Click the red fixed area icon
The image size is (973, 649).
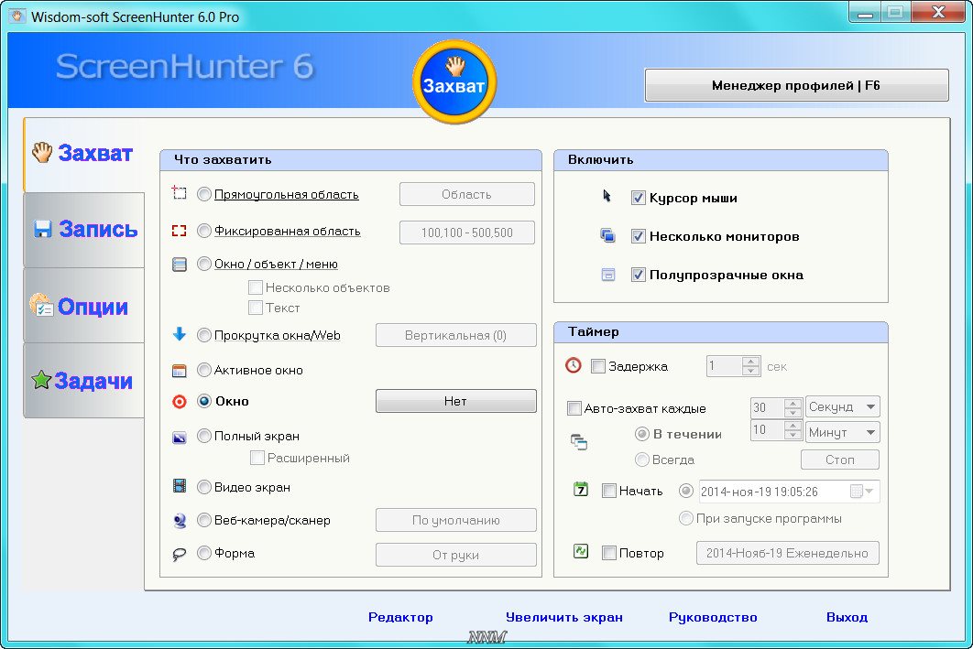tap(180, 232)
